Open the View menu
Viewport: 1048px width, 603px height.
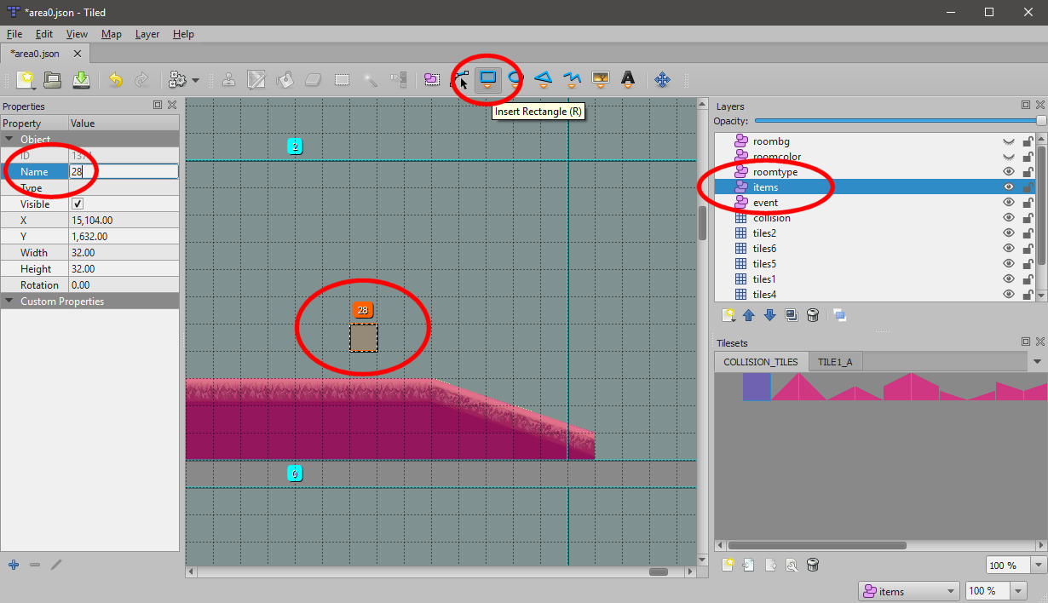coord(77,34)
